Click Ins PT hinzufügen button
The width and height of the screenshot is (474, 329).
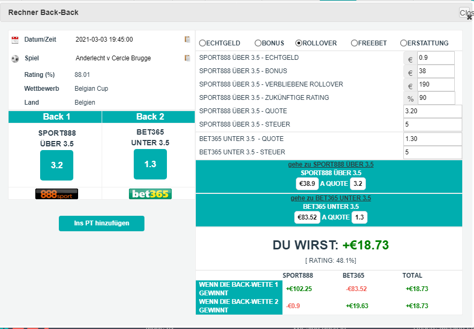click(x=102, y=223)
